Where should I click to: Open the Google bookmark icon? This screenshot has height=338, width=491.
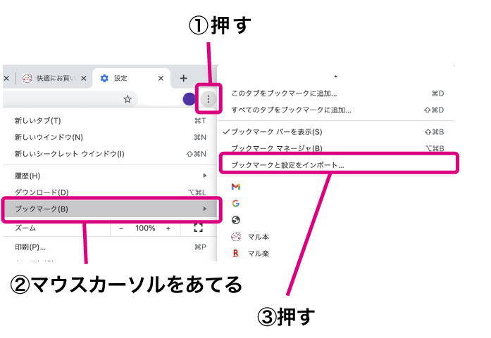(x=236, y=203)
